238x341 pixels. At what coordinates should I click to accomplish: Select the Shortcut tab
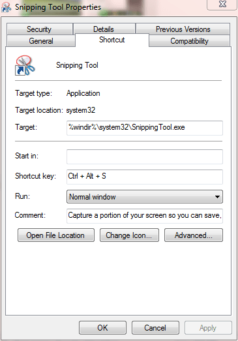[x=112, y=40]
